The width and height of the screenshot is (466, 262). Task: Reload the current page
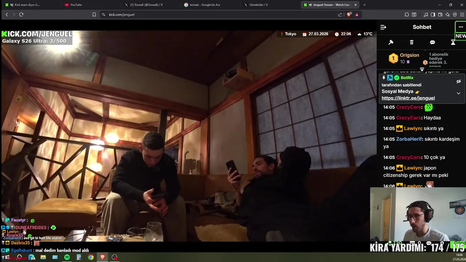[21, 15]
